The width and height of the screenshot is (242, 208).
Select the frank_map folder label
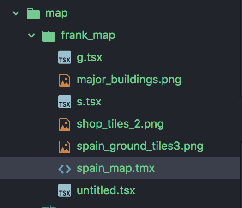88,36
